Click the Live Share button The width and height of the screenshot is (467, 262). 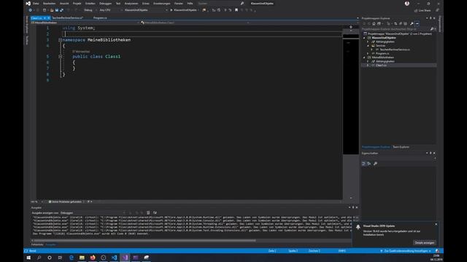coord(422,10)
